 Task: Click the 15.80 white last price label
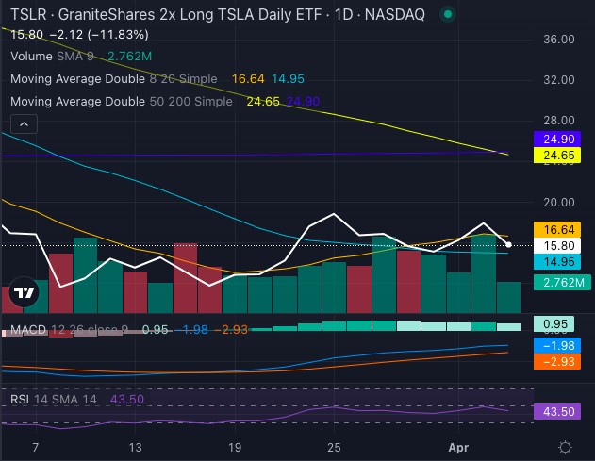pos(557,245)
